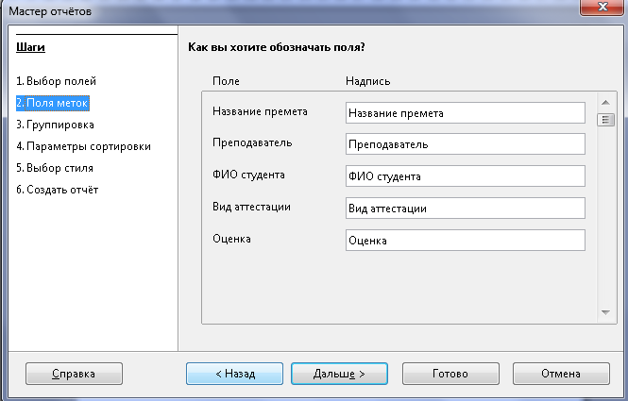Click the Вид аттестации label input

(465, 209)
